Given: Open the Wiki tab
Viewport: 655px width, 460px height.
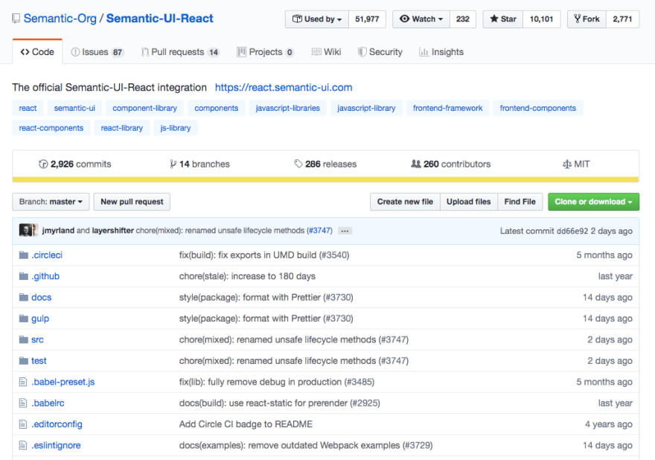Looking at the screenshot, I should tap(326, 52).
